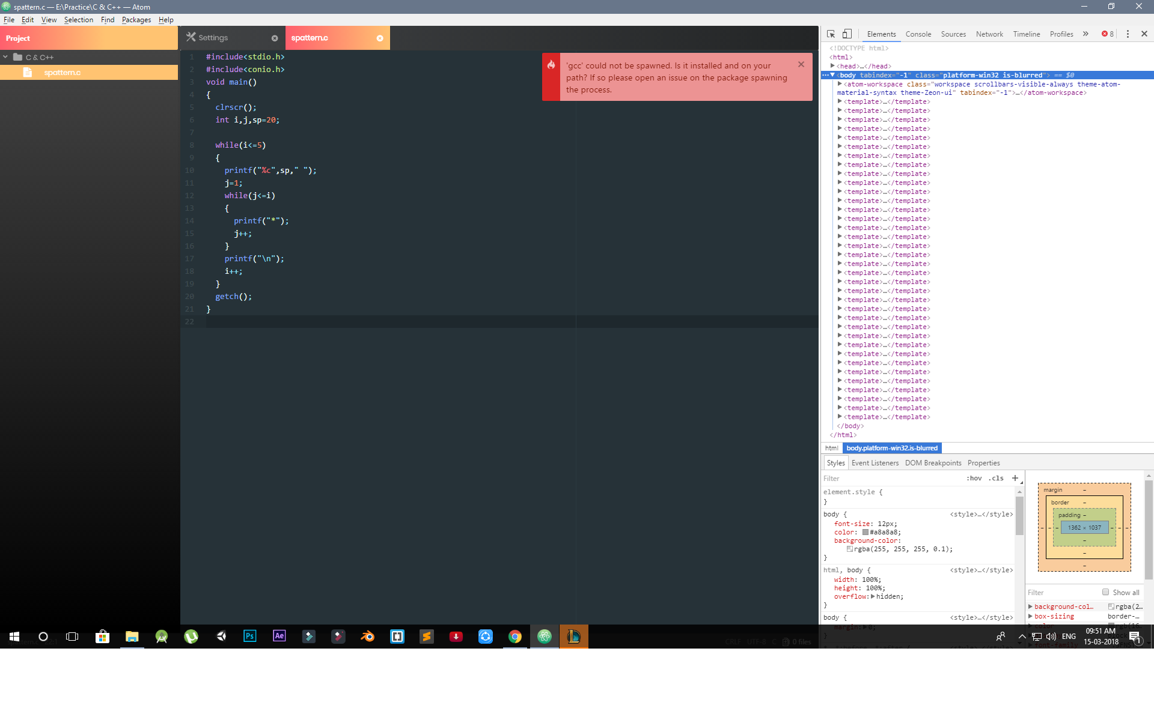Select the inspect element tool in DevTools
The image size is (1154, 705).
tap(831, 34)
